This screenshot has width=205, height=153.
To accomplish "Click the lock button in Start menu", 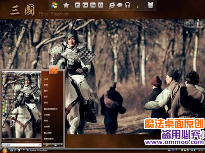I will (x=55, y=145).
